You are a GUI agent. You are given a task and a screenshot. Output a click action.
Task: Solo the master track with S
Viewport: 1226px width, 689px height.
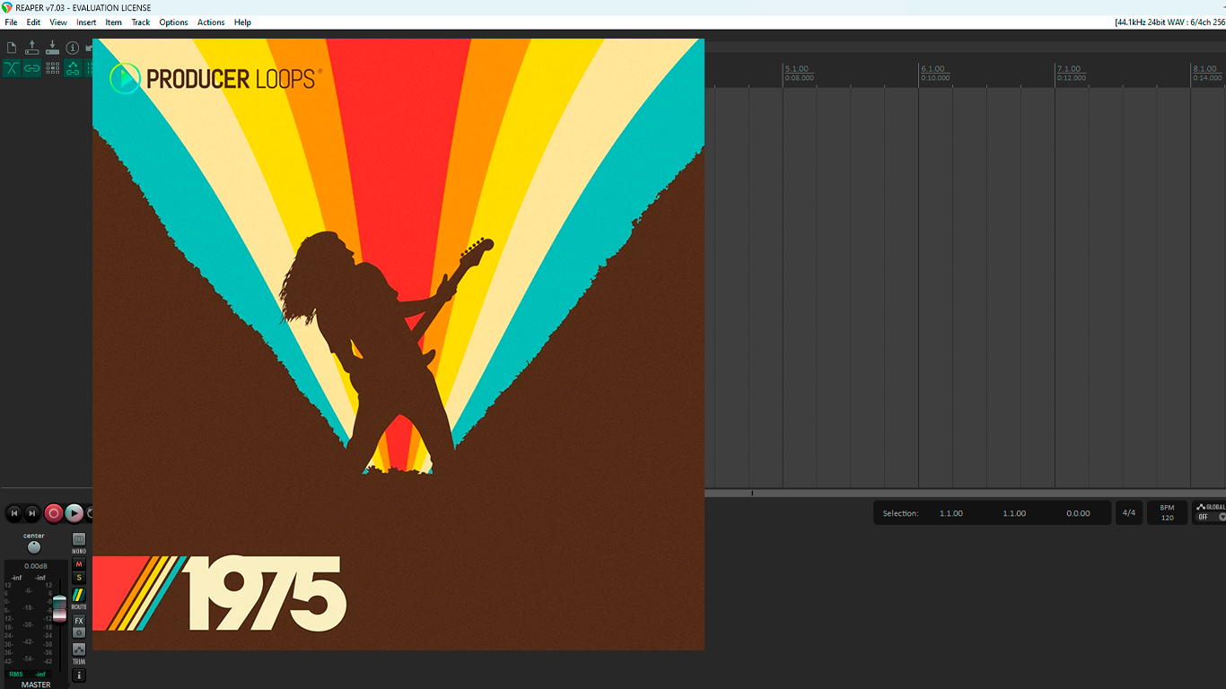pyautogui.click(x=79, y=578)
